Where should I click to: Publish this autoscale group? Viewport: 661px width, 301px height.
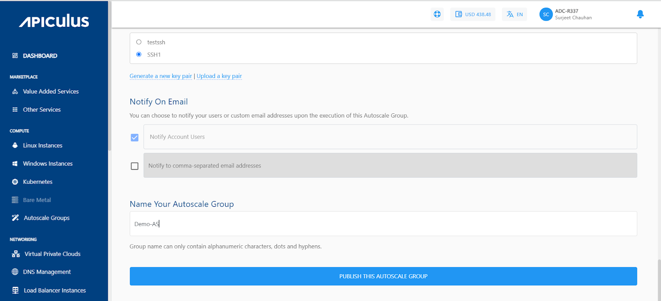pos(383,276)
